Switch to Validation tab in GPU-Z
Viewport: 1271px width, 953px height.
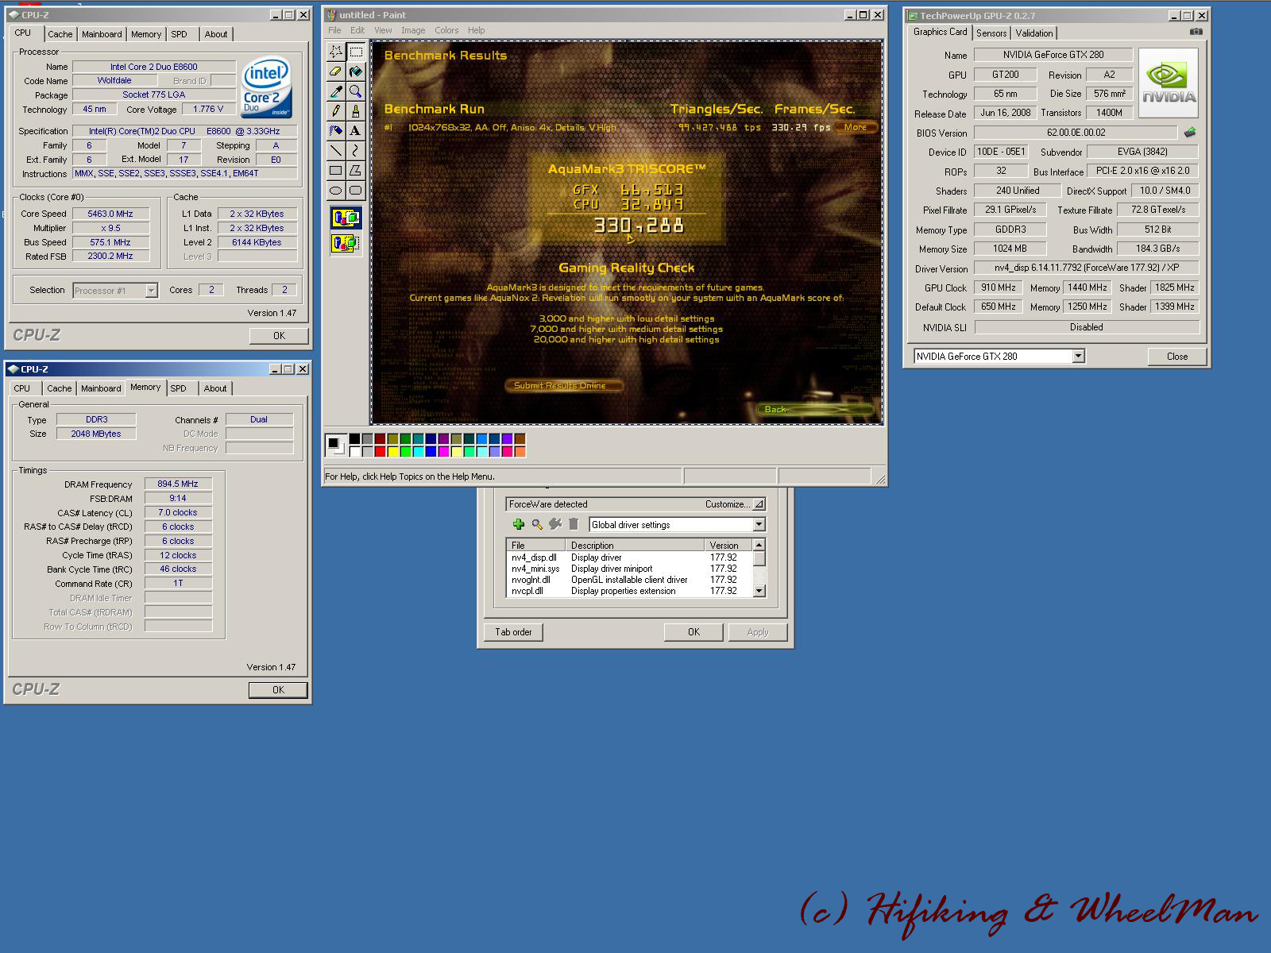coord(1034,33)
